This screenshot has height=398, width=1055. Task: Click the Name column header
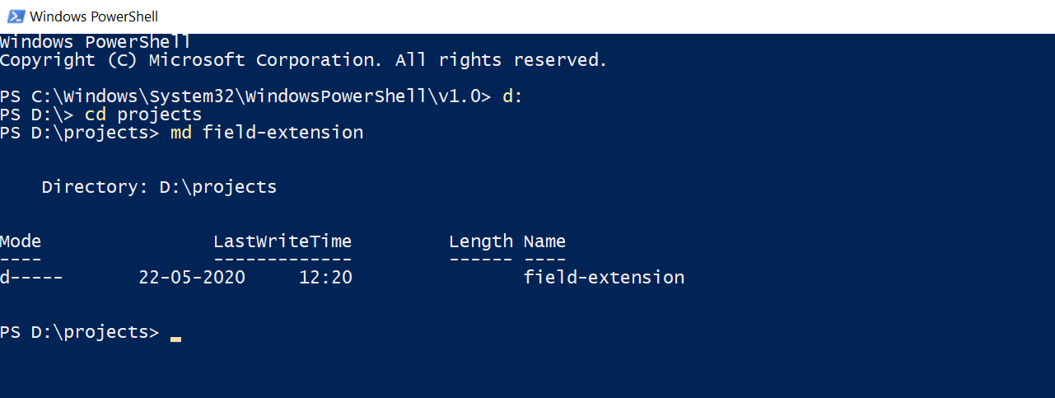(544, 241)
